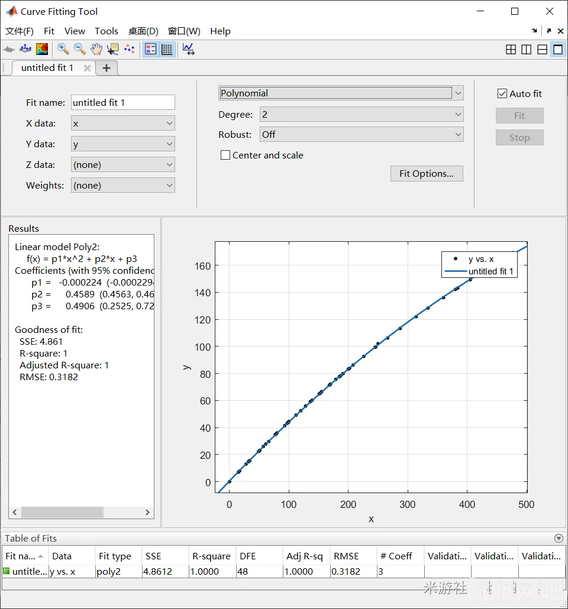Open the Fit menu
The height and width of the screenshot is (609, 568).
tap(49, 31)
